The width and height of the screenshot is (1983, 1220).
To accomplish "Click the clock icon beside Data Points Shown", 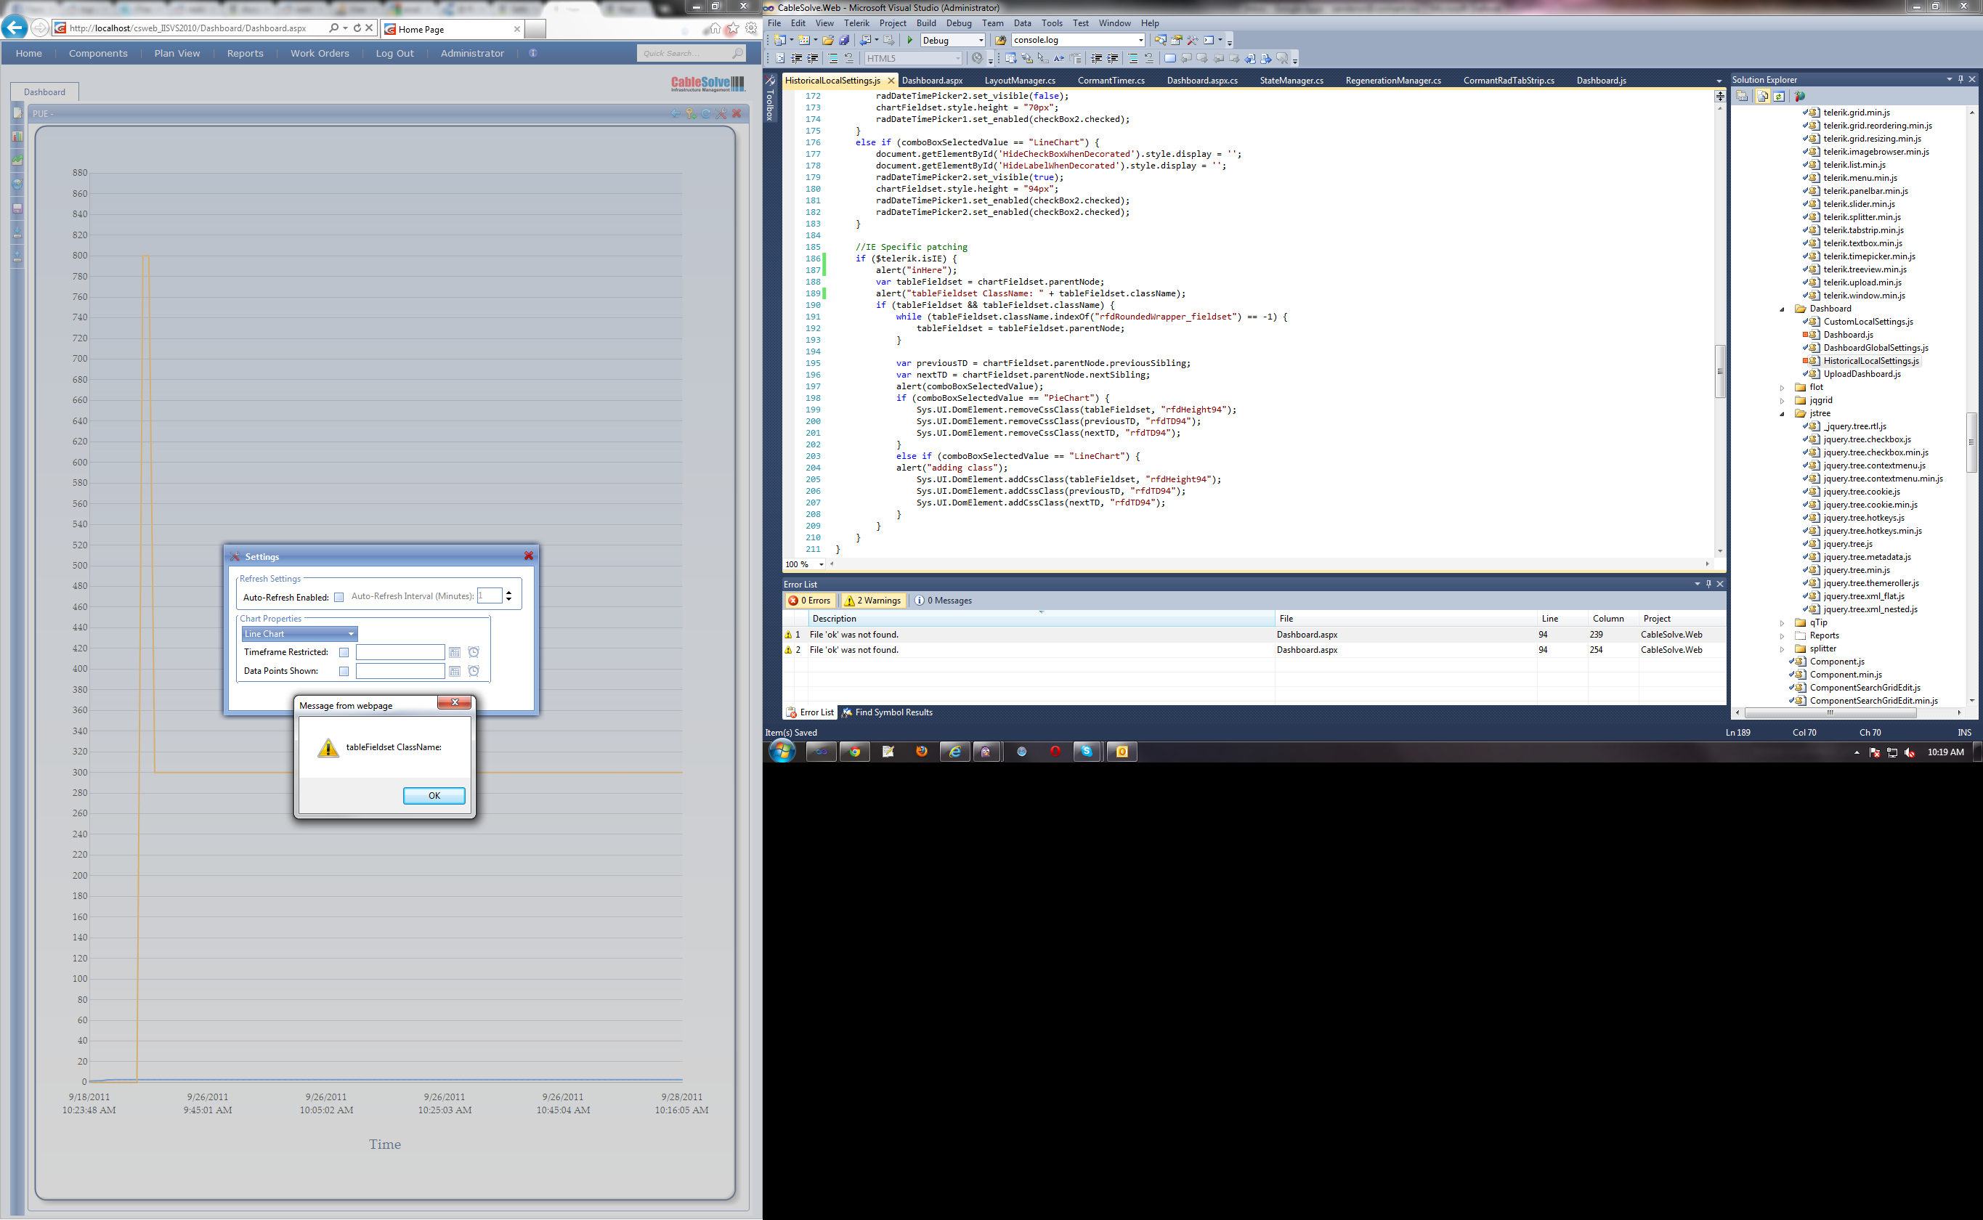I will (x=474, y=670).
